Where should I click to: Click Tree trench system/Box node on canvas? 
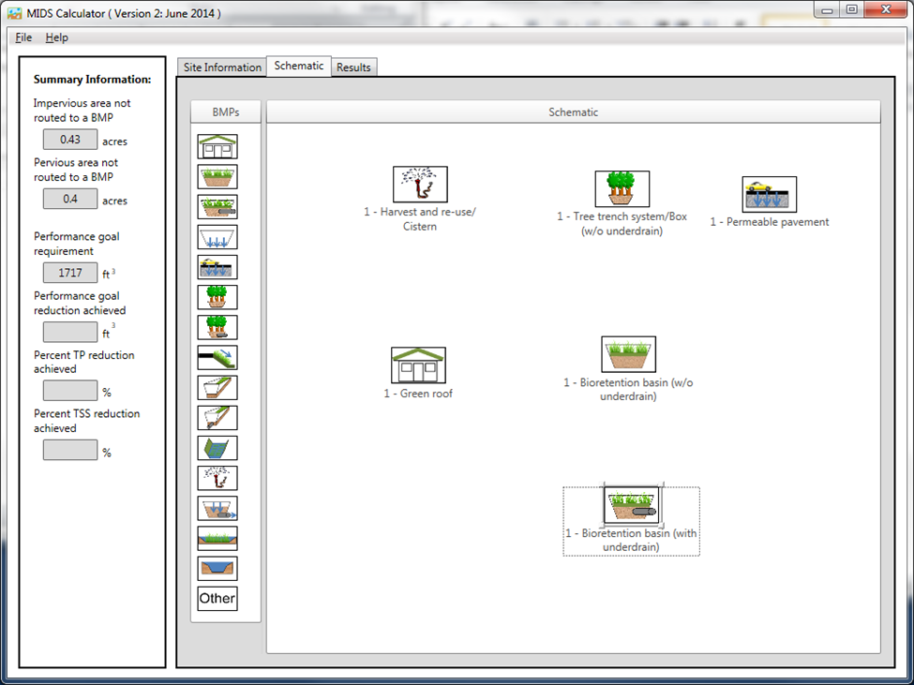(x=622, y=189)
